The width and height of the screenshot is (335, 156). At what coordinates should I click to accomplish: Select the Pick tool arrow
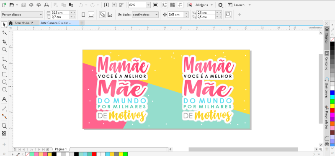coord(4,25)
